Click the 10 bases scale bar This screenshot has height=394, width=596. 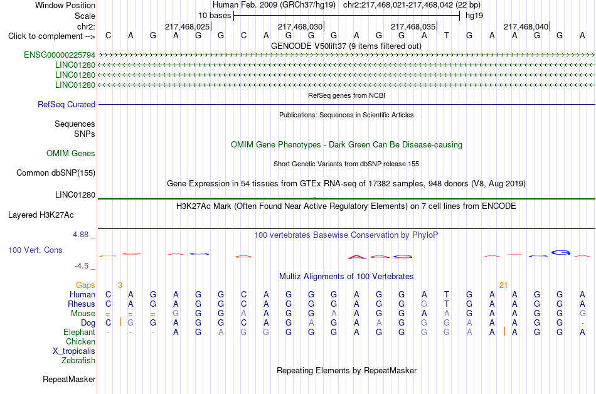pos(346,16)
